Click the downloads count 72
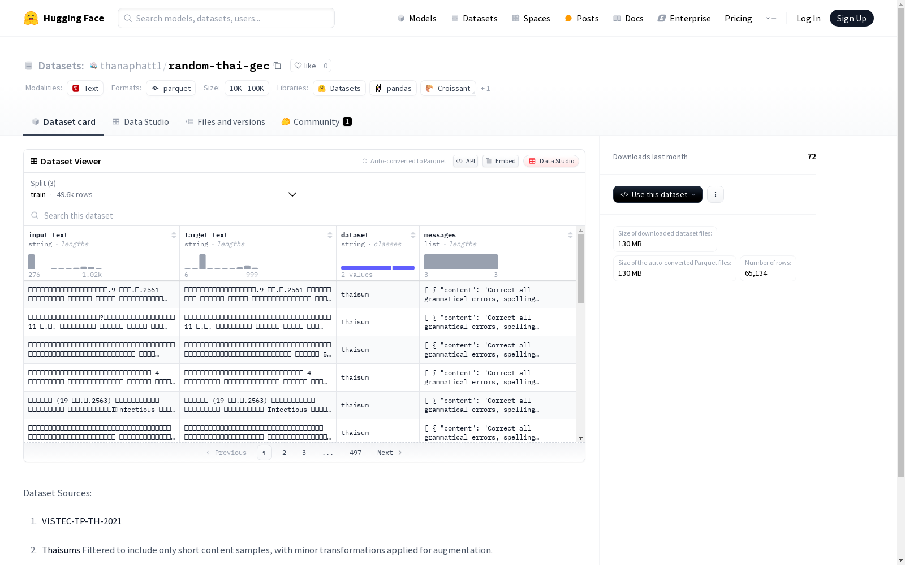 click(x=812, y=157)
